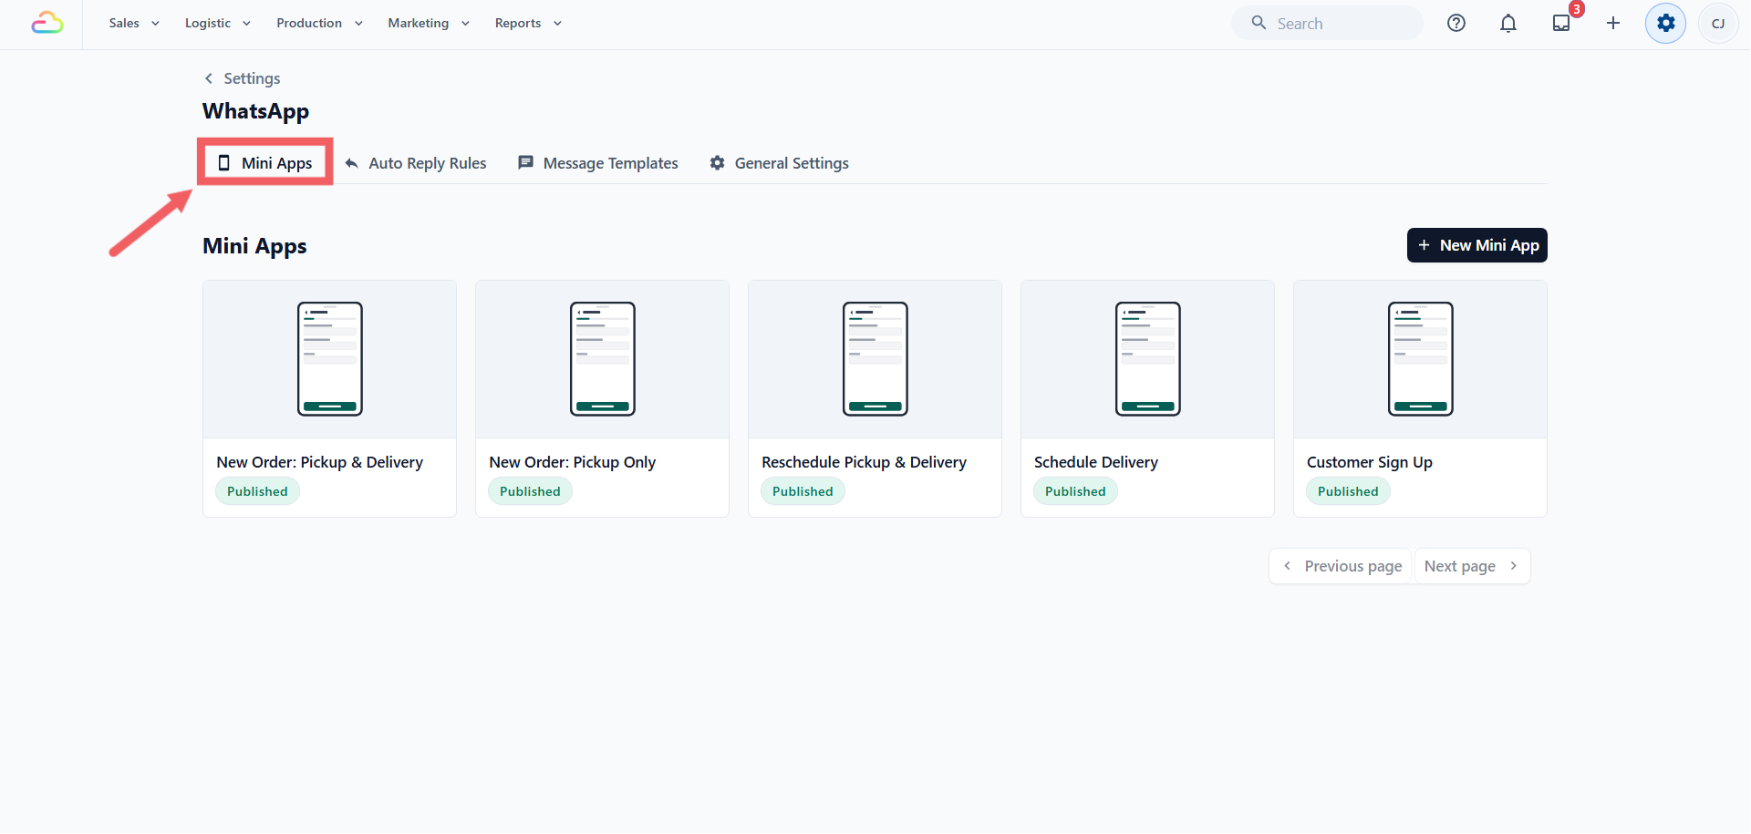Click the phone icon on the Mini Apps tab

(223, 162)
